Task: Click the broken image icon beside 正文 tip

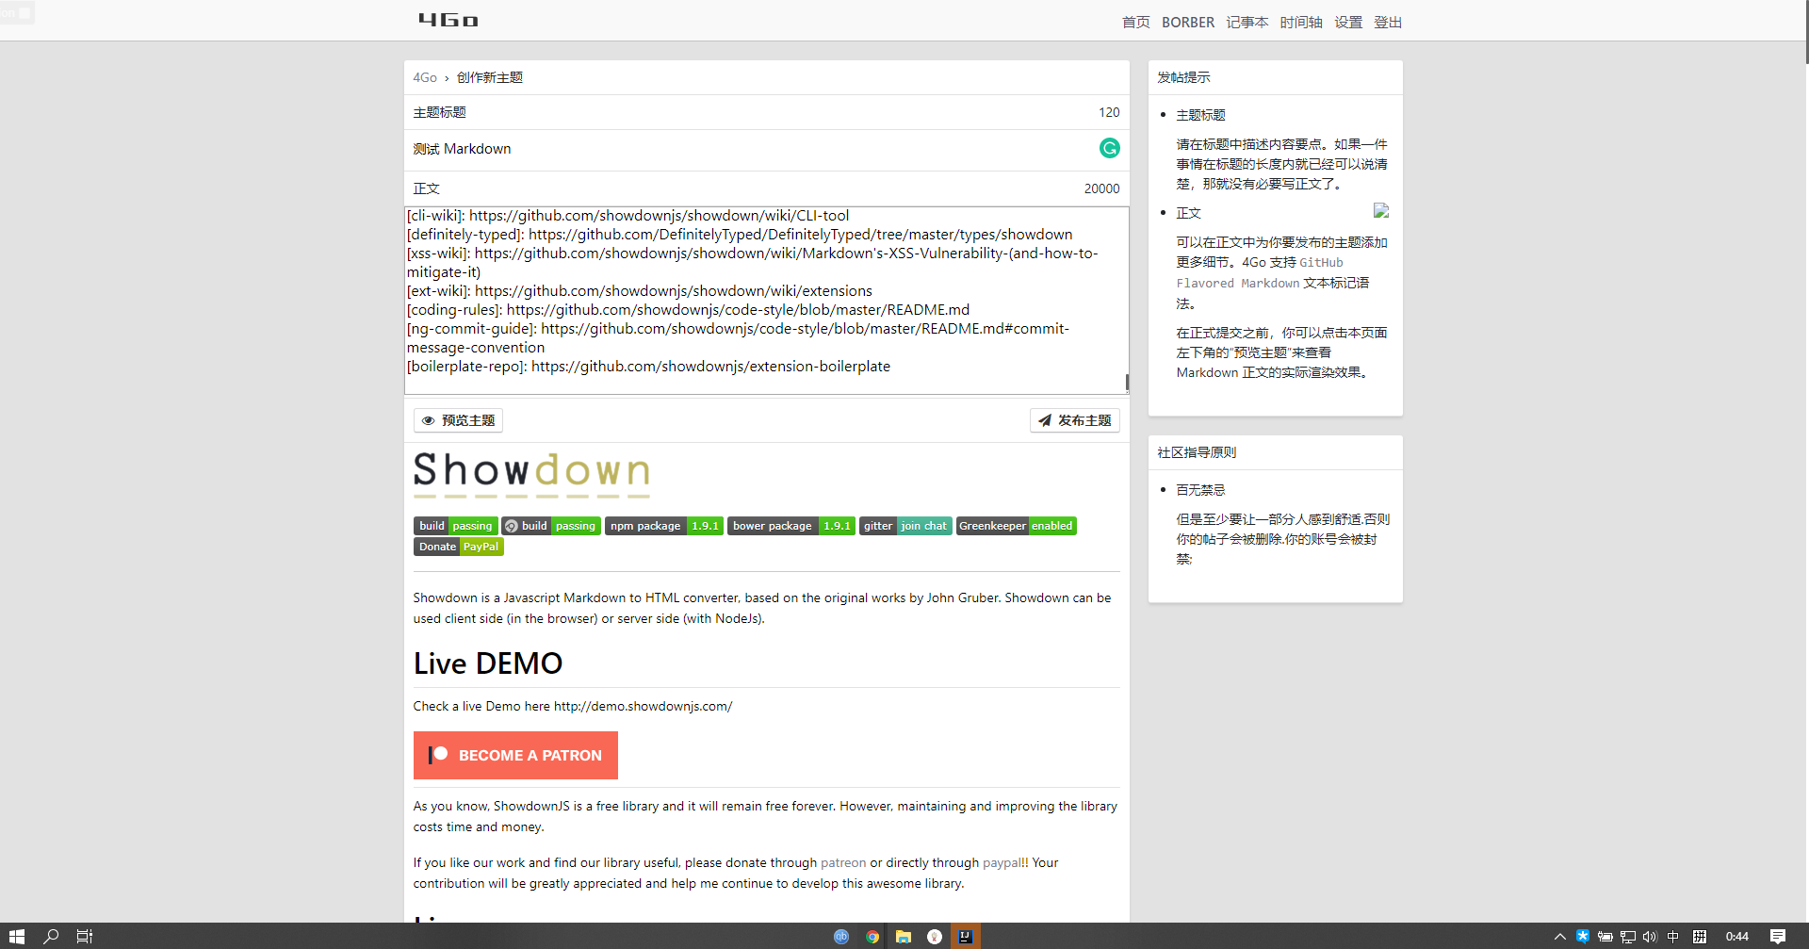Action: [x=1381, y=210]
